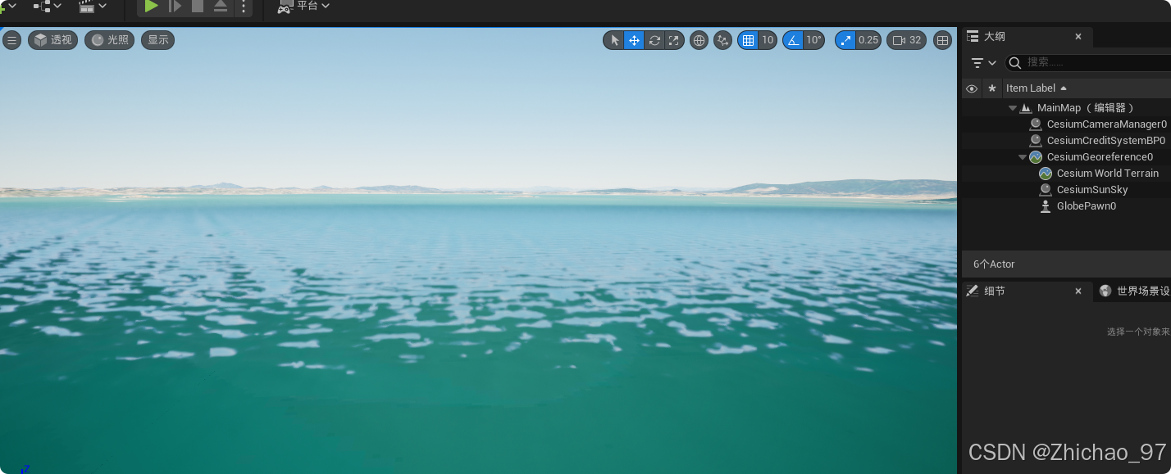Open the viewport options hamburger menu
Viewport: 1171px width, 474px height.
pyautogui.click(x=11, y=40)
